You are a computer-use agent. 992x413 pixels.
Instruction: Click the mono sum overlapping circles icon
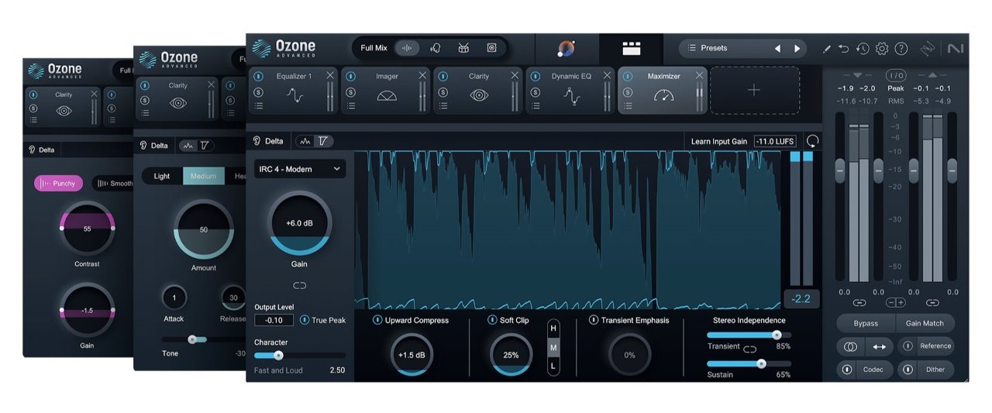point(850,346)
